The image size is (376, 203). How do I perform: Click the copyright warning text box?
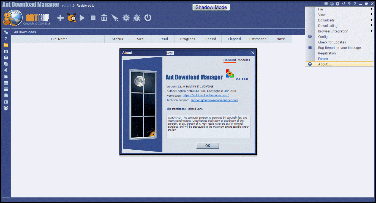[209, 126]
